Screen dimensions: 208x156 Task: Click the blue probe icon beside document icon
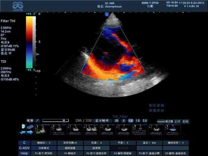(30, 127)
